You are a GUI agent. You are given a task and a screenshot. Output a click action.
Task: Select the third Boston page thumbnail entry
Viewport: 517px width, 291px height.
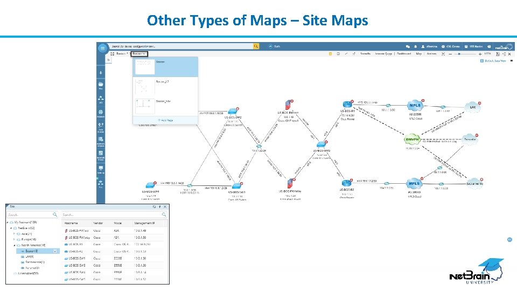coord(165,106)
